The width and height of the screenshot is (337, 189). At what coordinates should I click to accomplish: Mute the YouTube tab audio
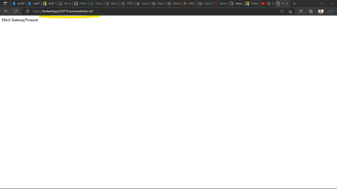tap(268, 4)
